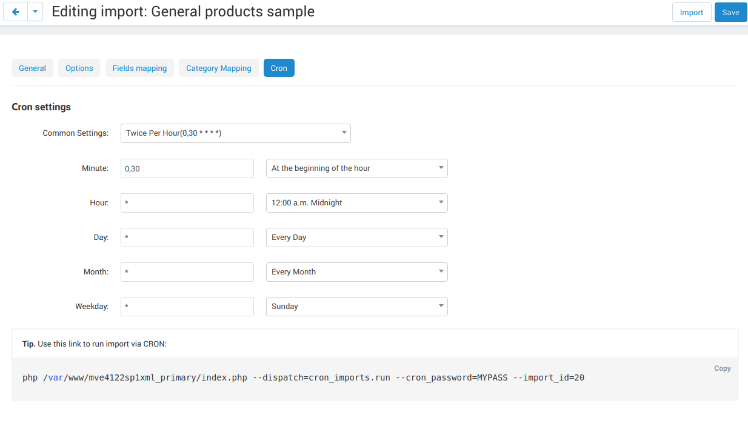
Task: Click the Month input field
Action: (x=187, y=272)
